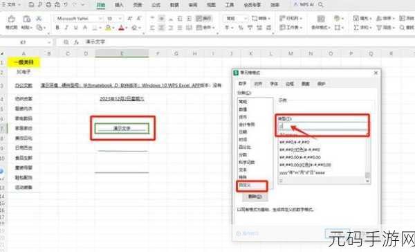Viewport: 415px width, 252px height.
Task: Expand the Name Box dropdown arrow
Action: [x=49, y=42]
